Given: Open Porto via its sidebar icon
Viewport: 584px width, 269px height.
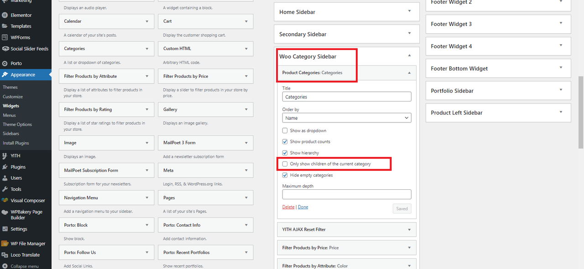Looking at the screenshot, I should tap(5, 63).
